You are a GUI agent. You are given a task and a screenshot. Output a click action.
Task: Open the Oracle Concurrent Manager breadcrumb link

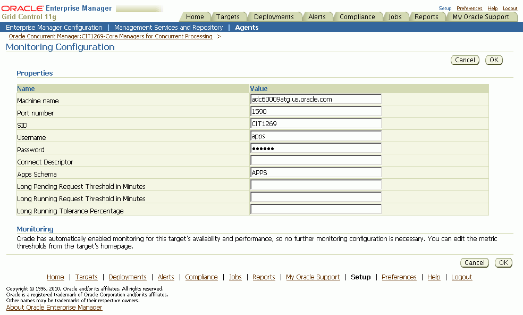coord(111,36)
